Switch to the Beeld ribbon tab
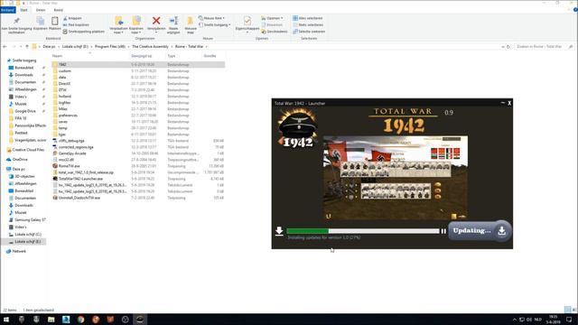The image size is (578, 325). pyautogui.click(x=58, y=10)
